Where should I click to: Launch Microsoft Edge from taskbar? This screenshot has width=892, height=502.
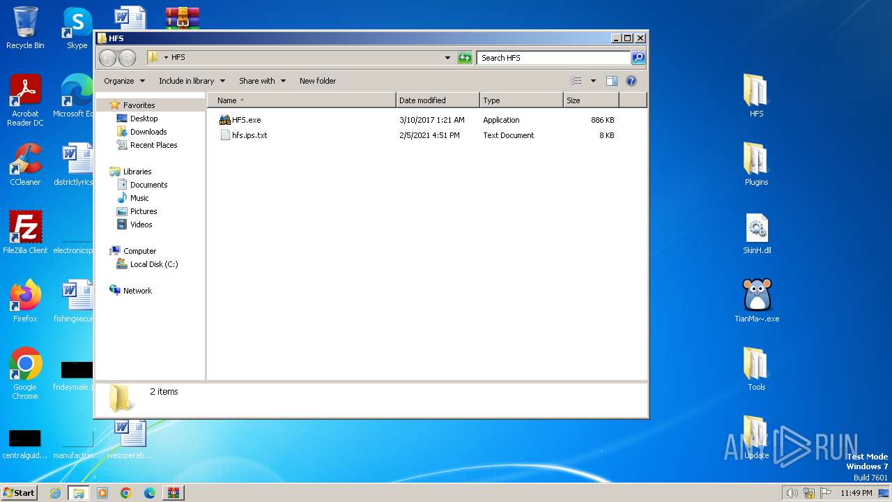(x=149, y=493)
